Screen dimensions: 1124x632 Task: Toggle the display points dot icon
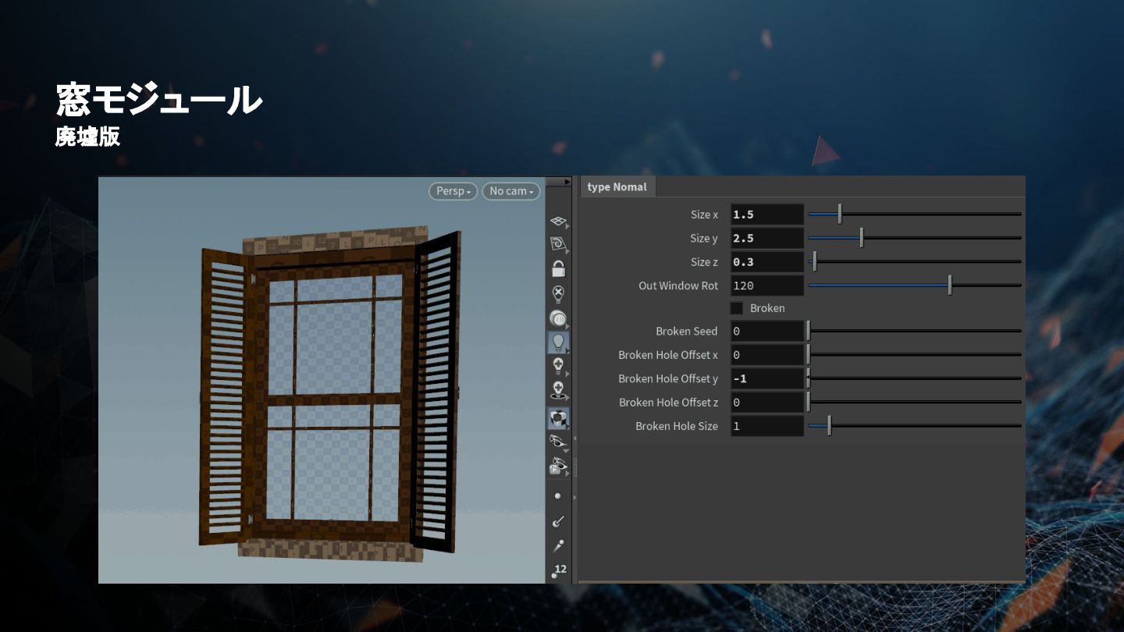point(557,495)
